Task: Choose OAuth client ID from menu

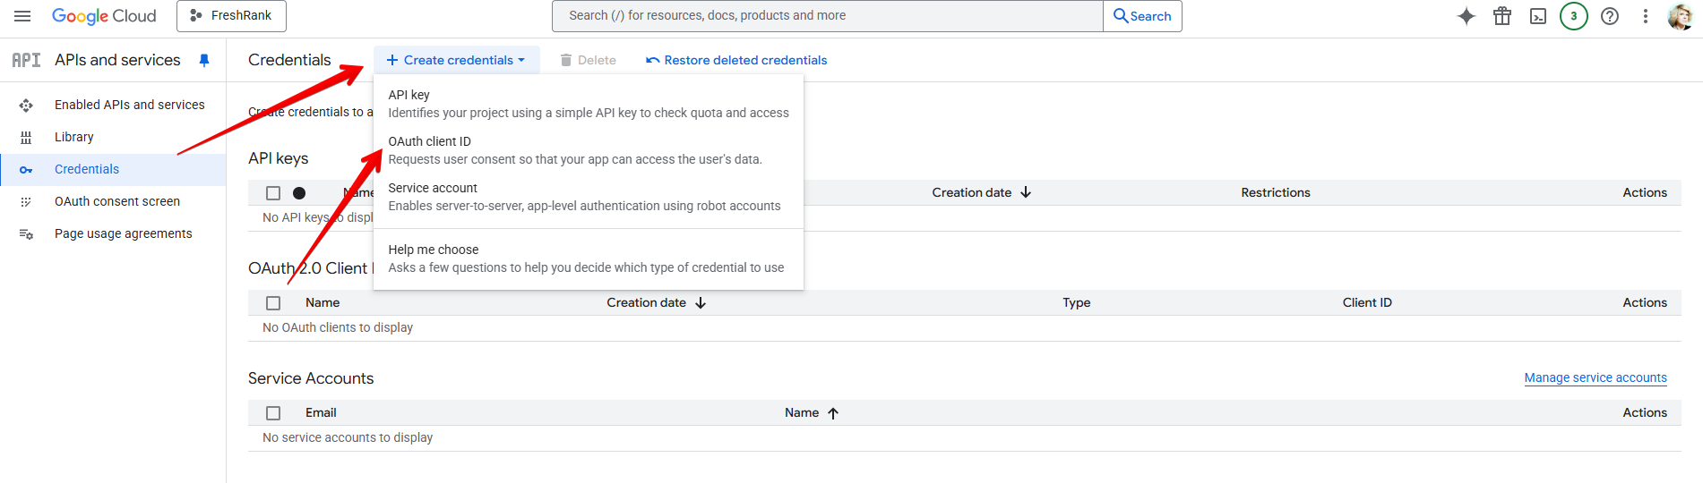Action: pyautogui.click(x=429, y=141)
